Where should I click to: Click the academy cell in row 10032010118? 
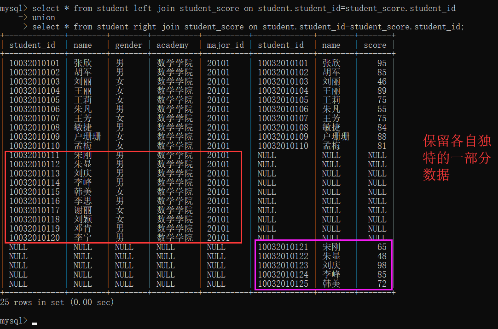tap(175, 219)
